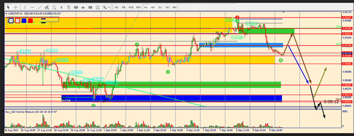This screenshot has width=354, height=136.
Task: Click the green wave label circle 2
Action: 168,72
